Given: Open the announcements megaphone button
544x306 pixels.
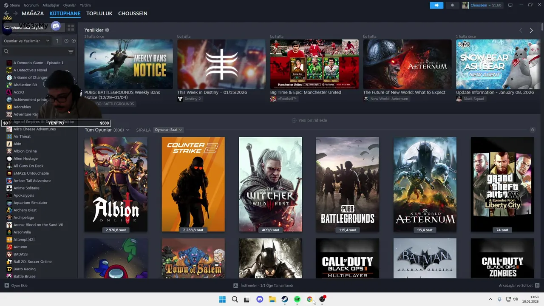Looking at the screenshot, I should [x=436, y=5].
